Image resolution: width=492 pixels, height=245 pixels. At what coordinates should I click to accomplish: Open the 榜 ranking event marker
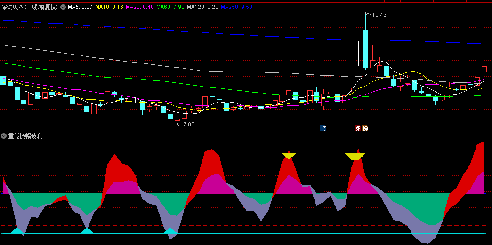(365, 128)
